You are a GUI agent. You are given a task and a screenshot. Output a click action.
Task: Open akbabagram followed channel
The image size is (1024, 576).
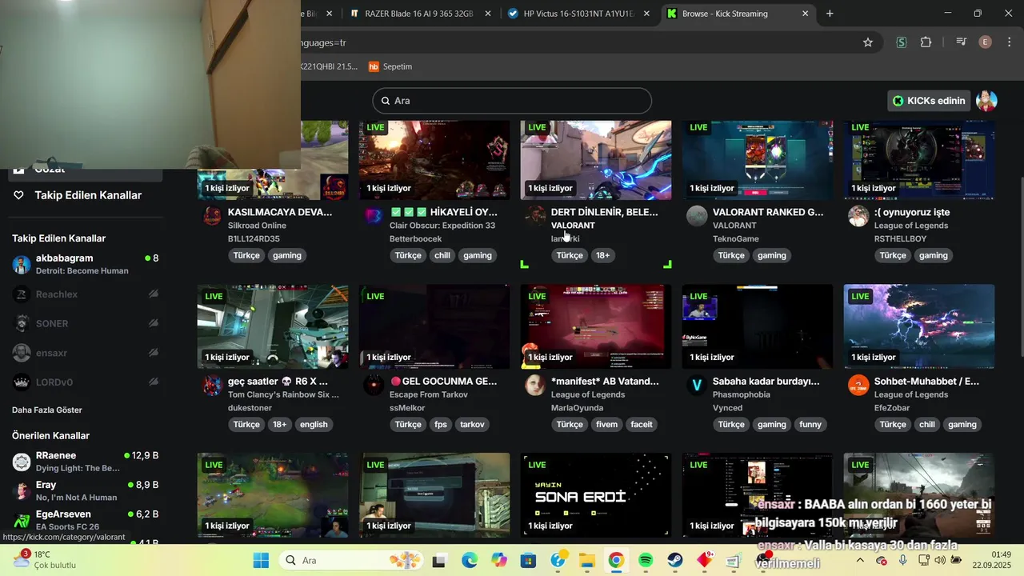point(86,264)
